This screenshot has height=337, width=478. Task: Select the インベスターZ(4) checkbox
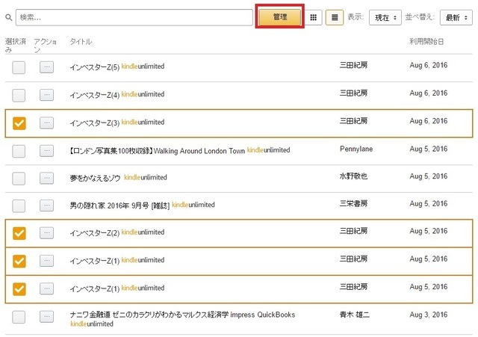pos(19,96)
